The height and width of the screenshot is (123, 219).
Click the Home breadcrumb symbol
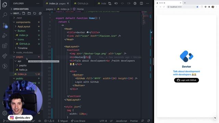[x=78, y=9]
